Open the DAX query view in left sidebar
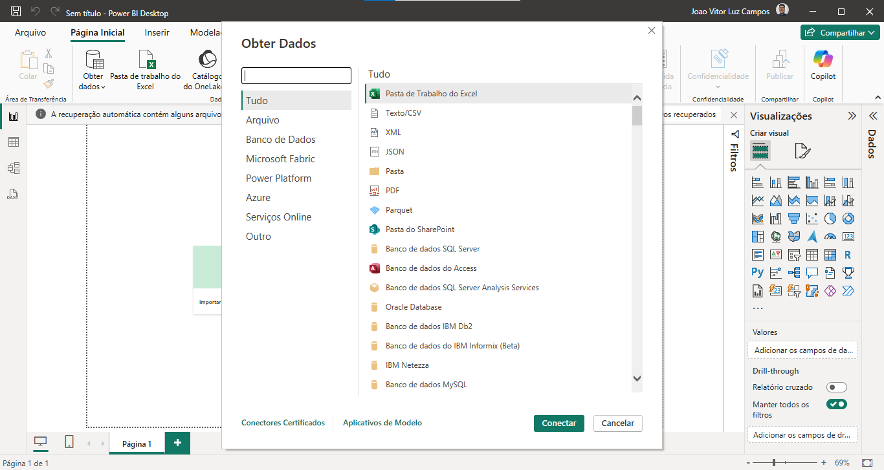 pyautogui.click(x=13, y=194)
